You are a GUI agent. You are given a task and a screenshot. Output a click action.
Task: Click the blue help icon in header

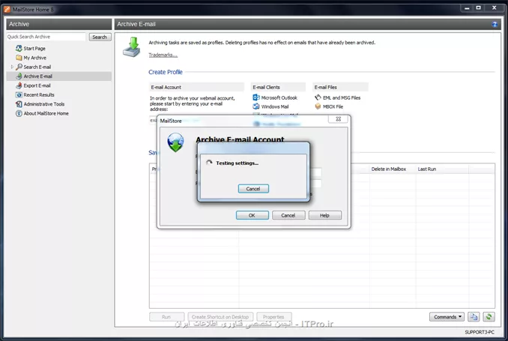pos(495,24)
